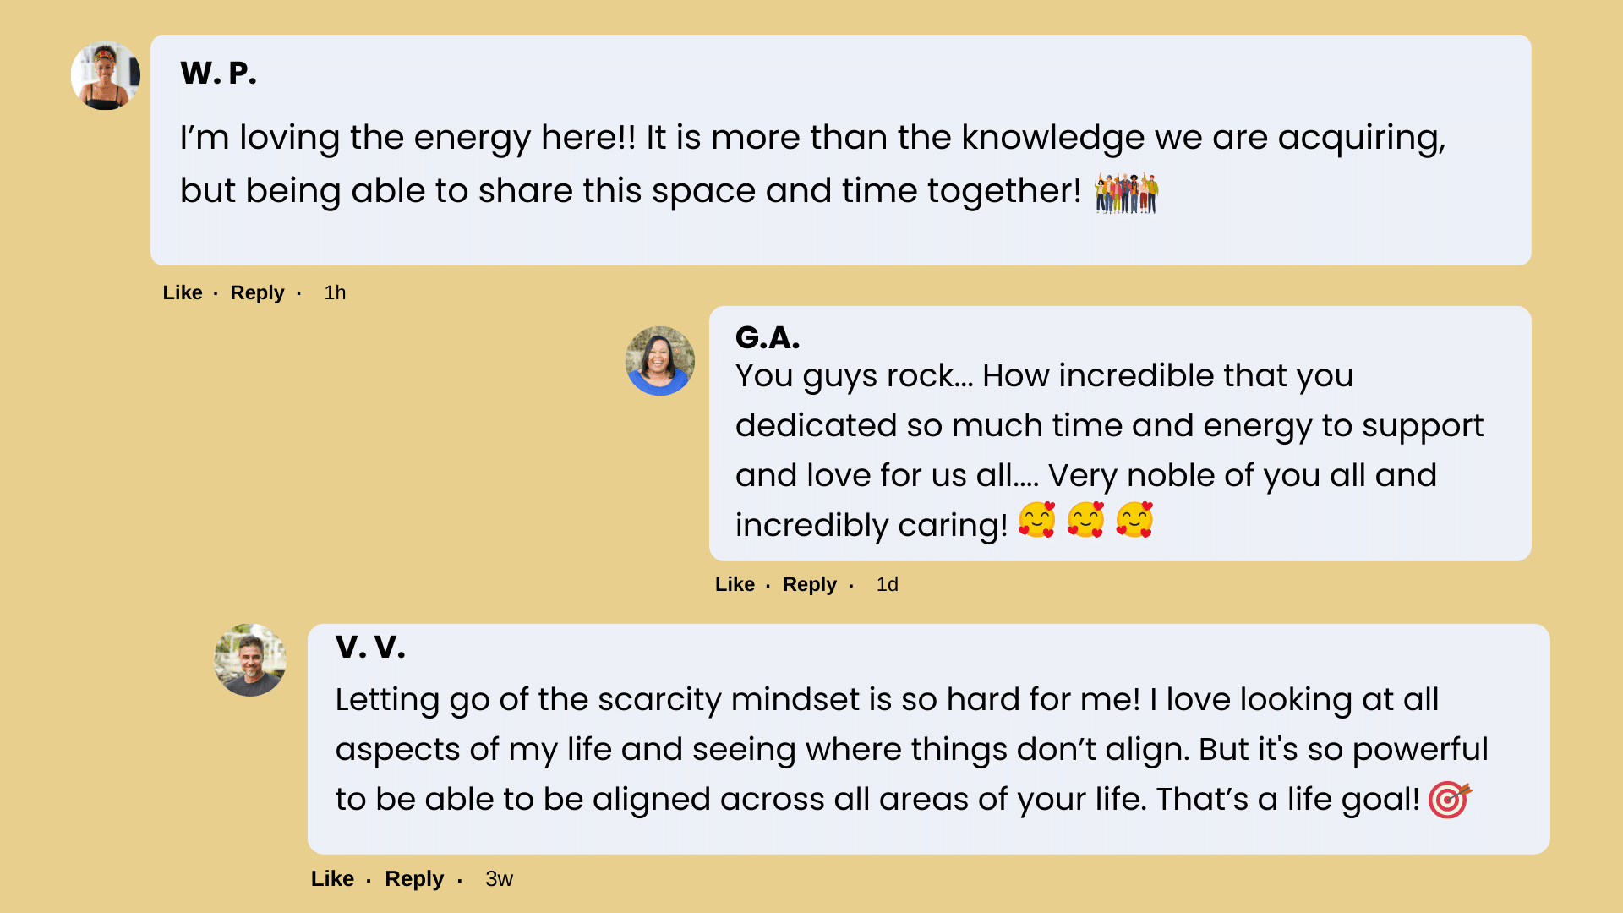Click the 3w timestamp on V. V.'s comment

tap(499, 878)
